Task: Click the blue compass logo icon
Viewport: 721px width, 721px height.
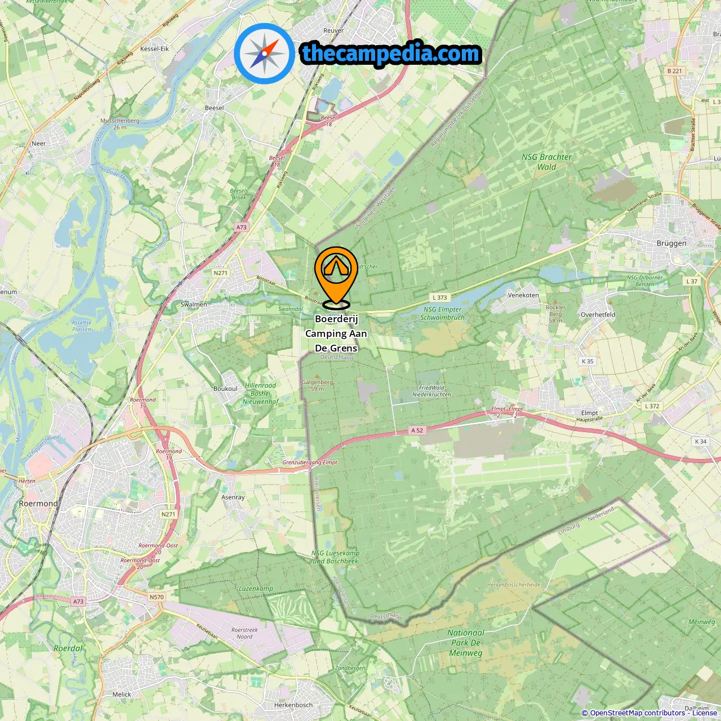Action: coord(264,54)
